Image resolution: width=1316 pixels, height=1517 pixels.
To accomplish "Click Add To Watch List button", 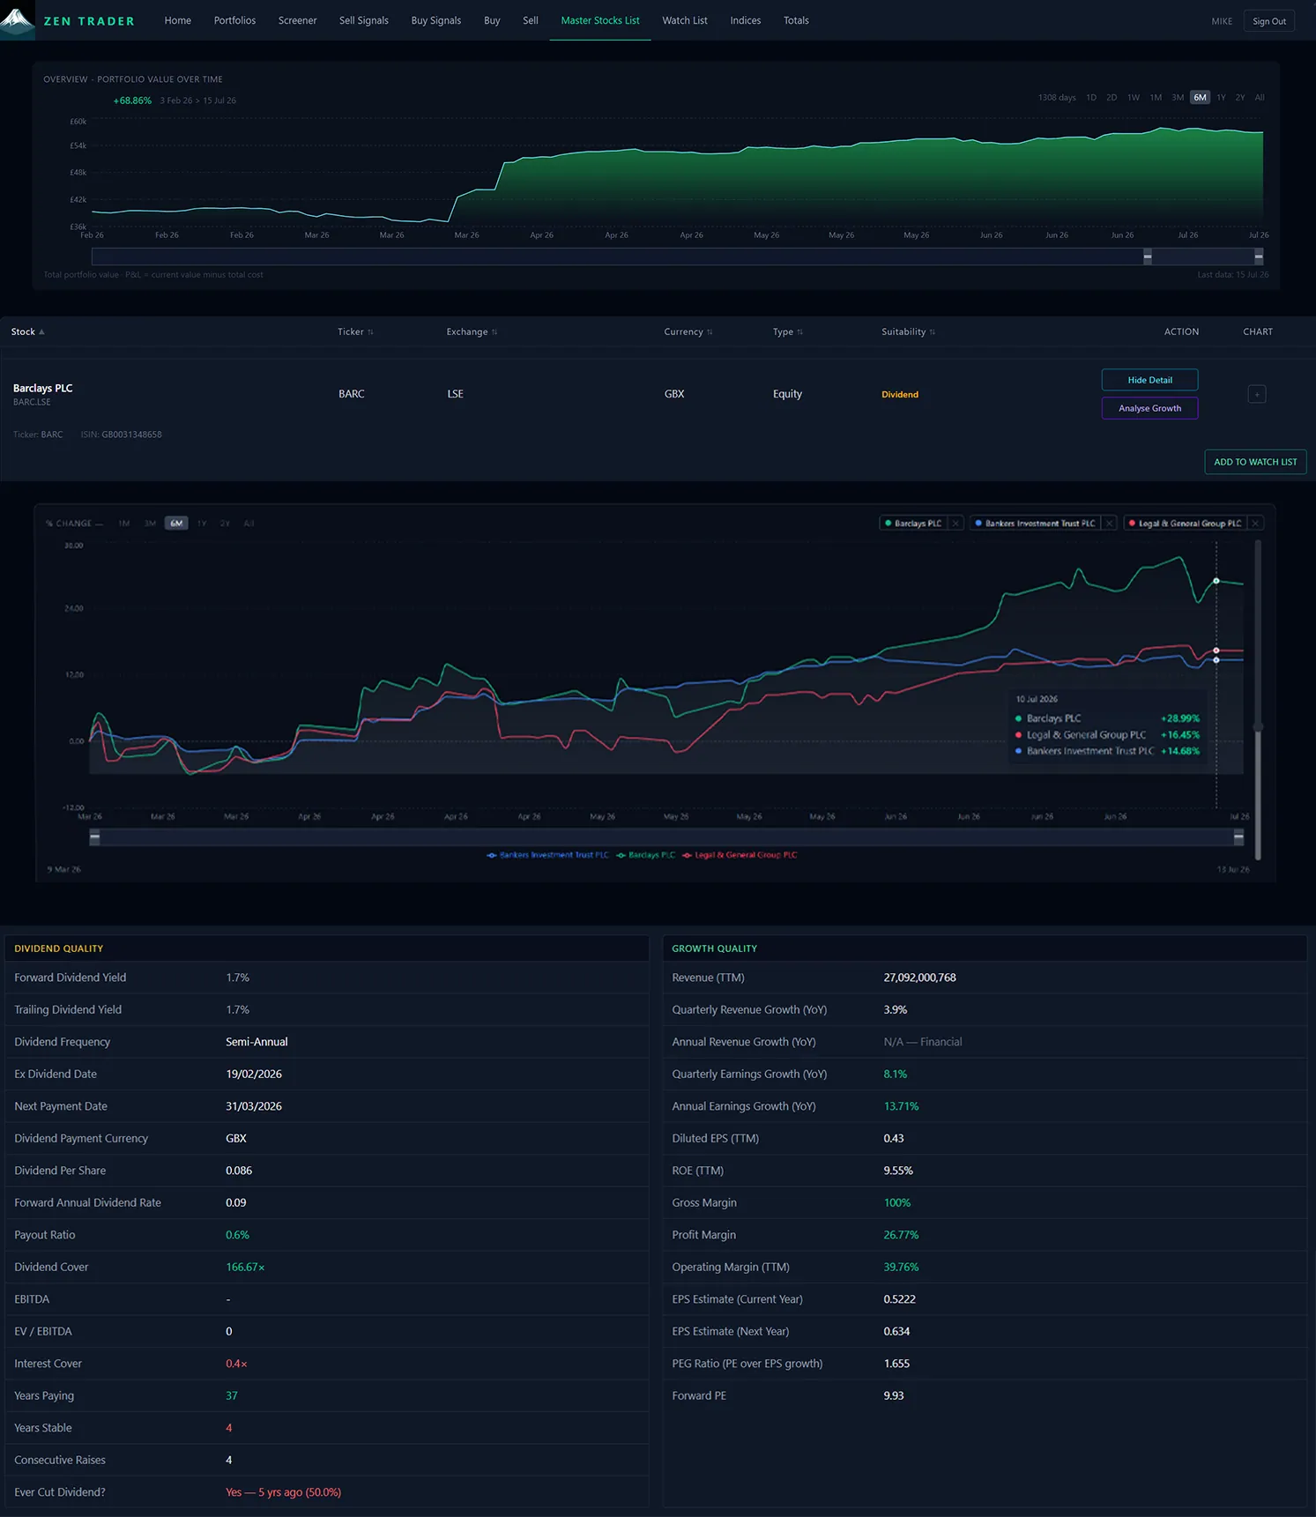I will tap(1255, 462).
